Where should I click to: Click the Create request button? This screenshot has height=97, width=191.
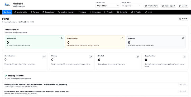coord(168,6)
